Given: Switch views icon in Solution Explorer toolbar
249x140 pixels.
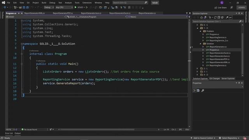Looking at the screenshot, I should (x=205, y=17).
